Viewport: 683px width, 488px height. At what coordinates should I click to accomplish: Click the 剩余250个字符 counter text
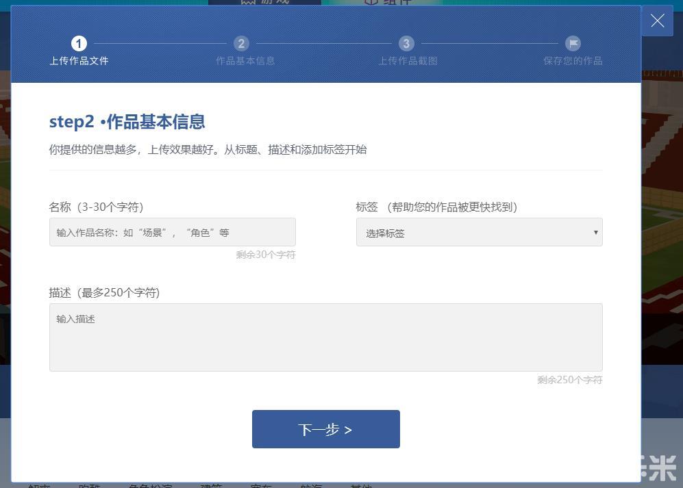point(570,380)
